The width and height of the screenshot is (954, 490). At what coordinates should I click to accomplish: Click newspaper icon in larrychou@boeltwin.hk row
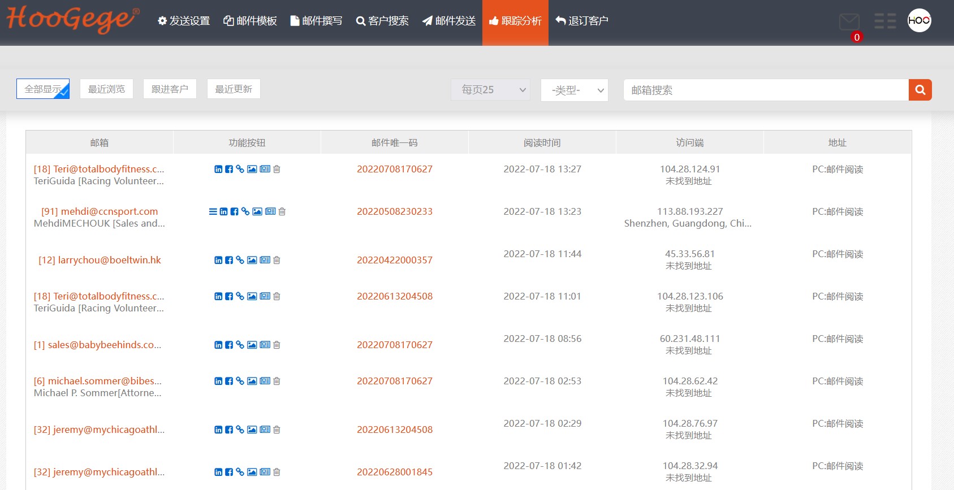[x=265, y=260]
